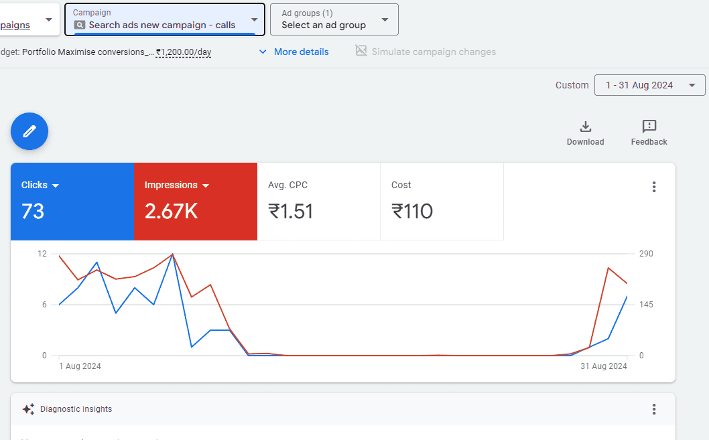Click the Simulate campaign changes icon
This screenshot has width=709, height=440.
pyautogui.click(x=360, y=50)
